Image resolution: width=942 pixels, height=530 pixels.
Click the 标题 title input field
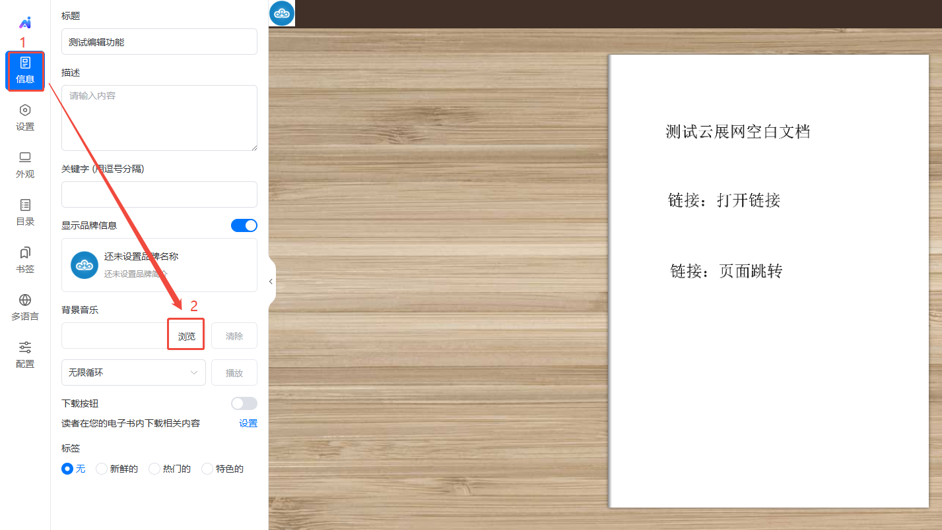[x=159, y=42]
